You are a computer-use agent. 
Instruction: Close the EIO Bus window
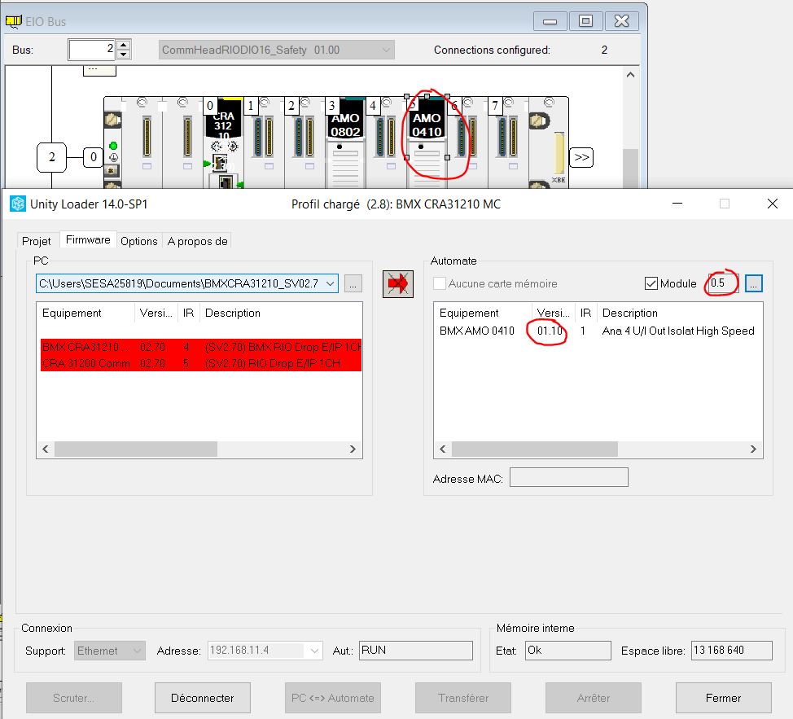(x=621, y=21)
